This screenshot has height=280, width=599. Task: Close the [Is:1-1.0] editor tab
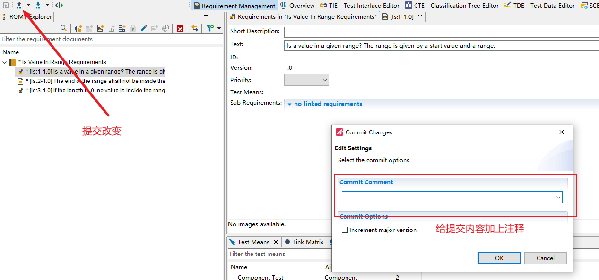click(420, 16)
